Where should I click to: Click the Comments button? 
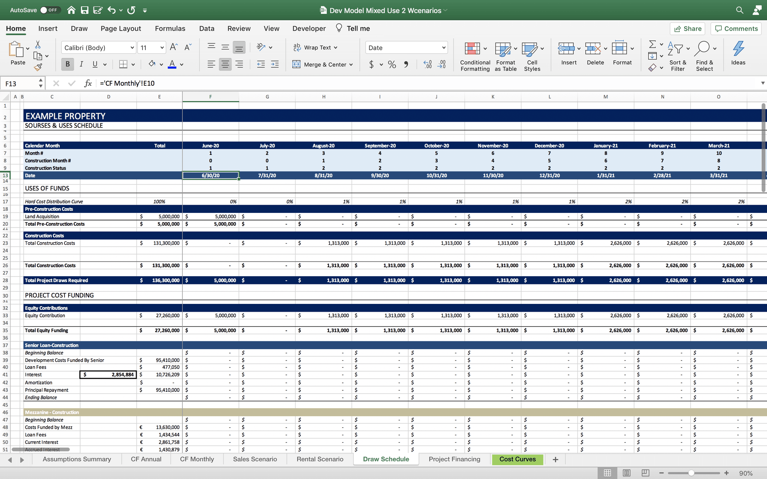click(736, 28)
